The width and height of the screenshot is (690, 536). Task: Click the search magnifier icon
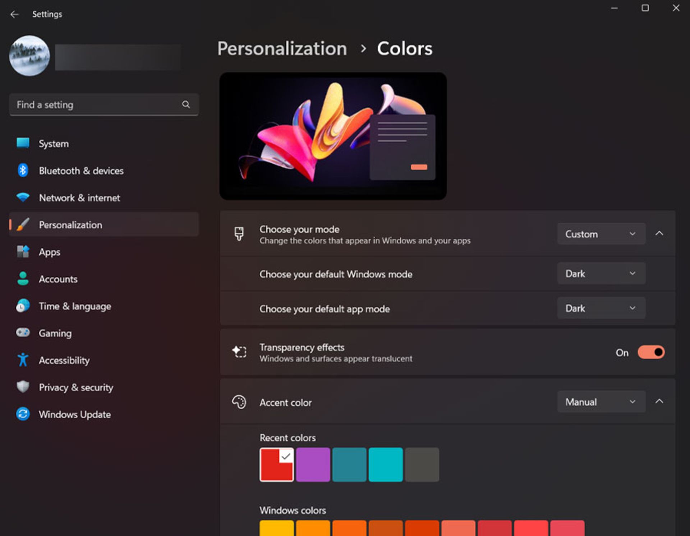click(186, 104)
